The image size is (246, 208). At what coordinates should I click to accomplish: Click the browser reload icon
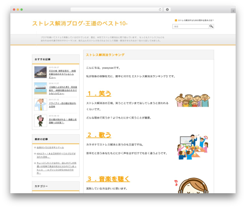coord(160,9)
